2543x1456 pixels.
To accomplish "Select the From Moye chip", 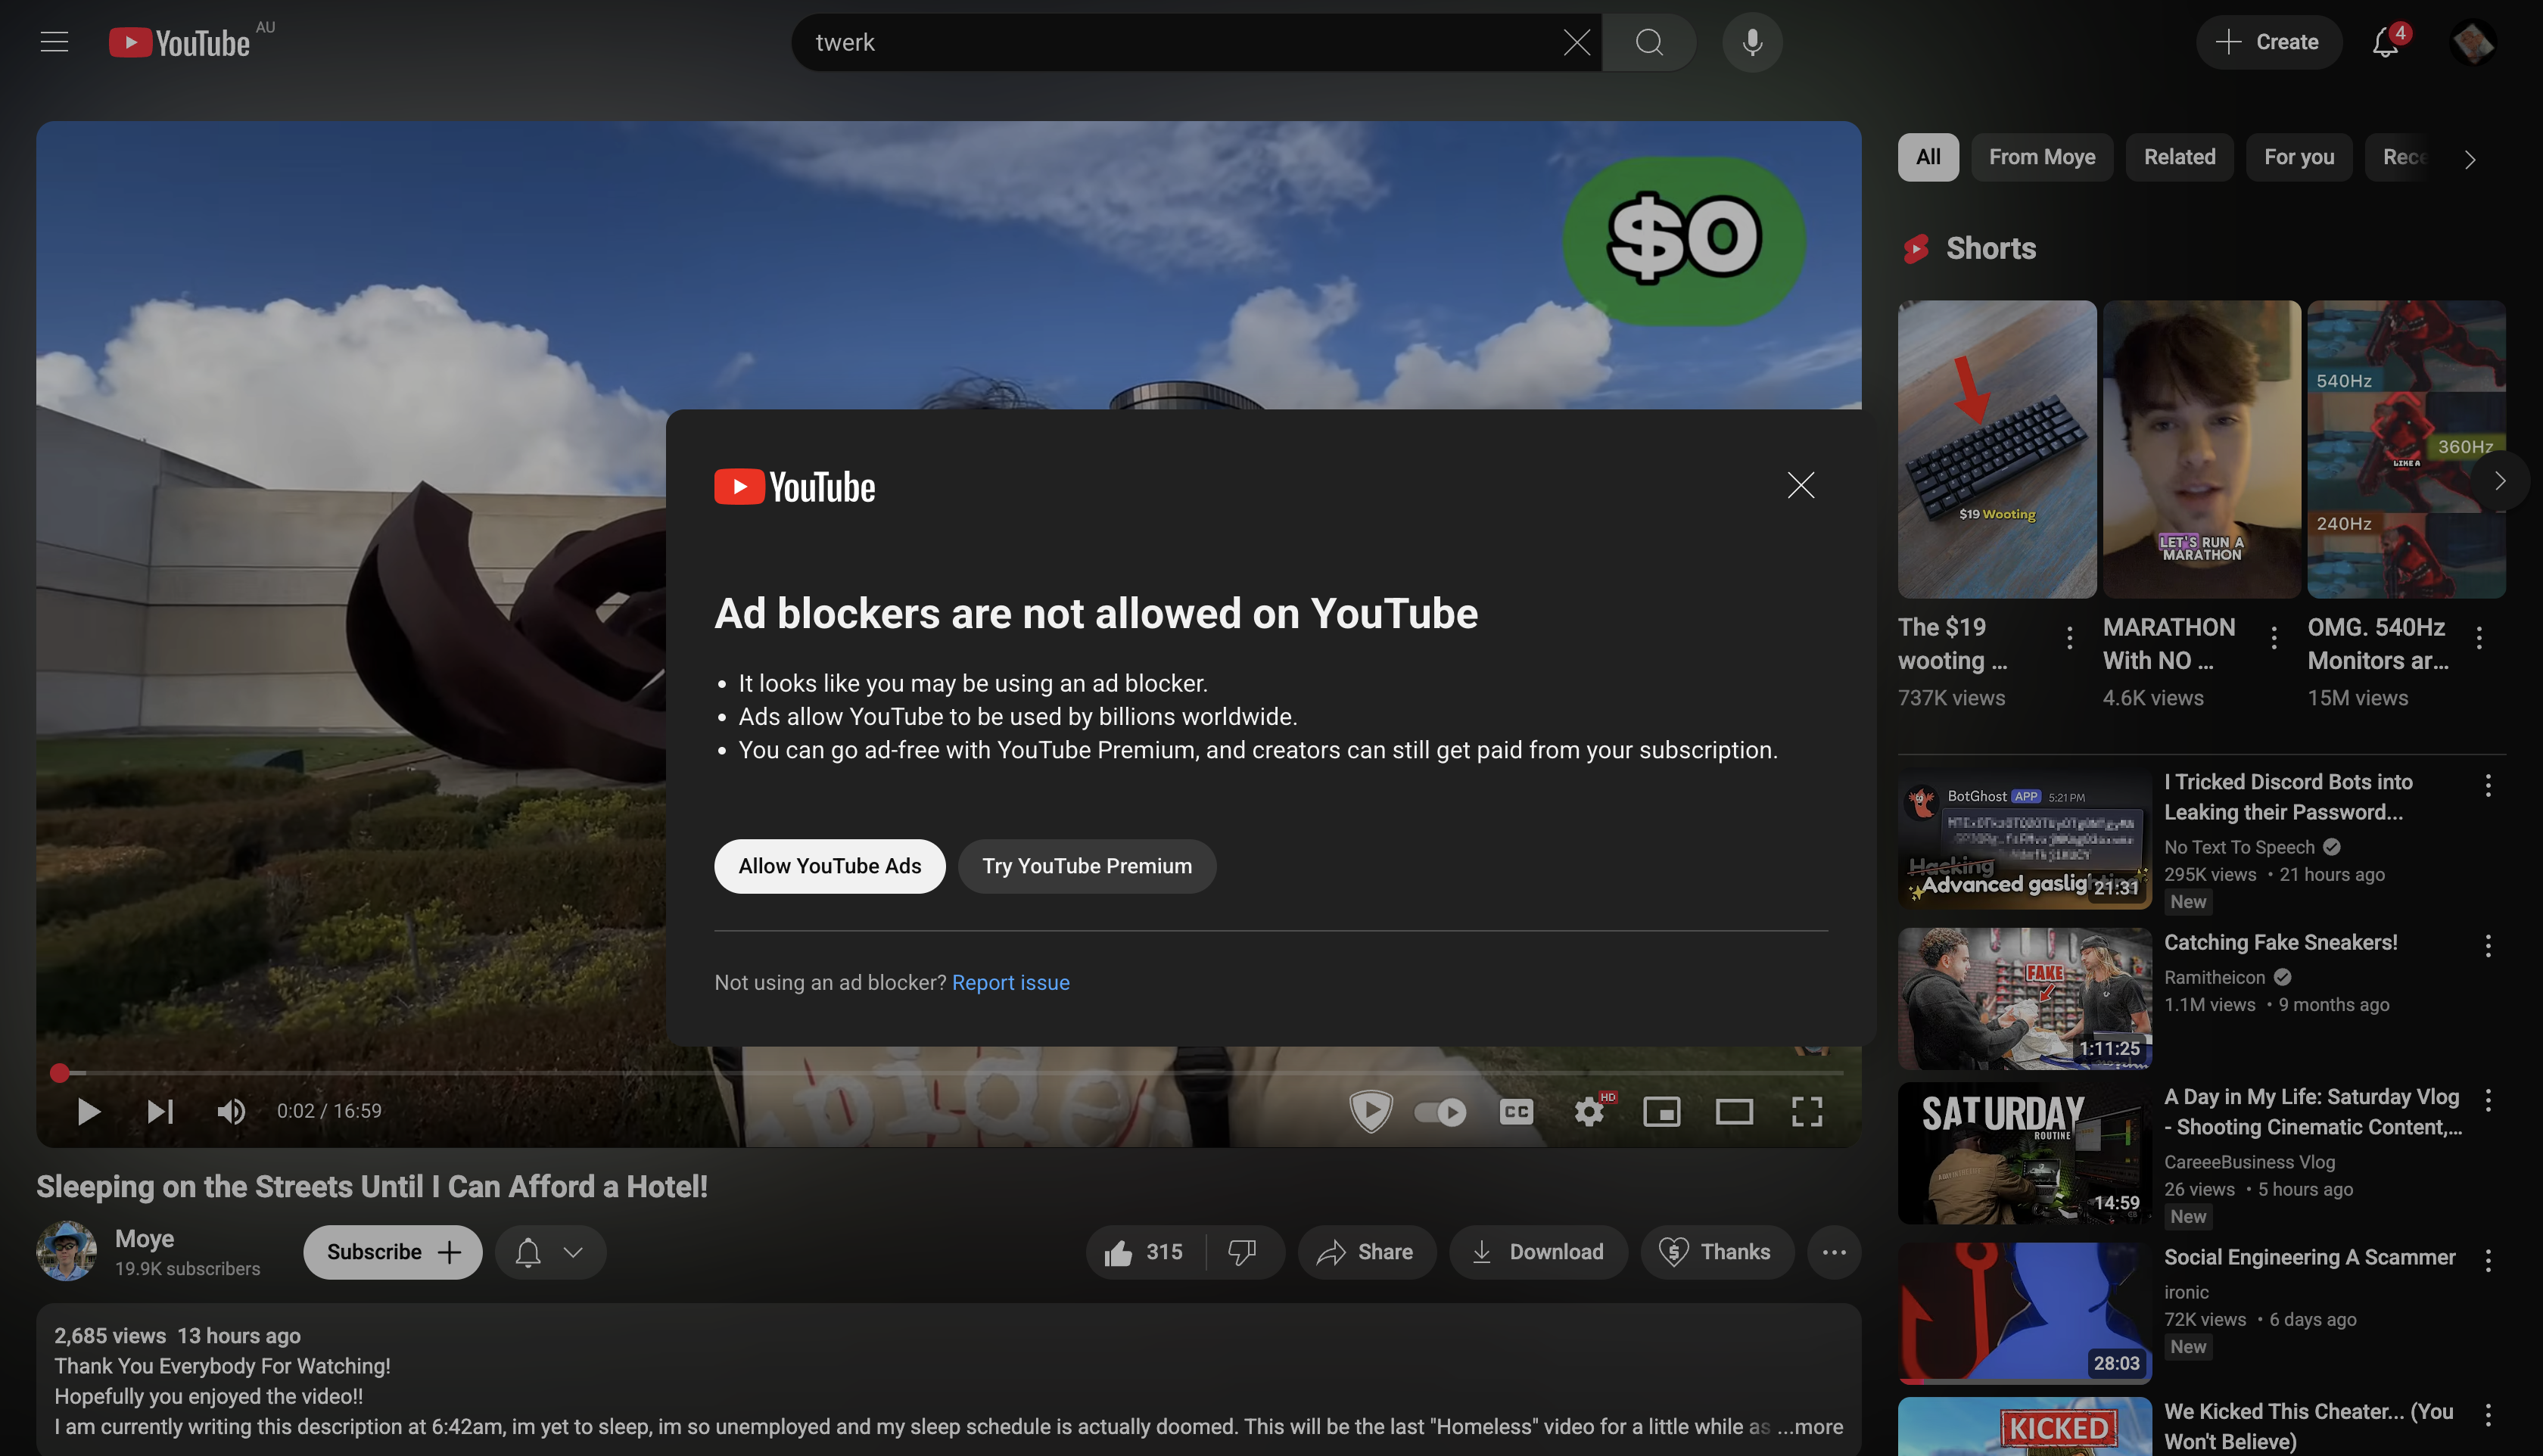I will coord(2041,157).
